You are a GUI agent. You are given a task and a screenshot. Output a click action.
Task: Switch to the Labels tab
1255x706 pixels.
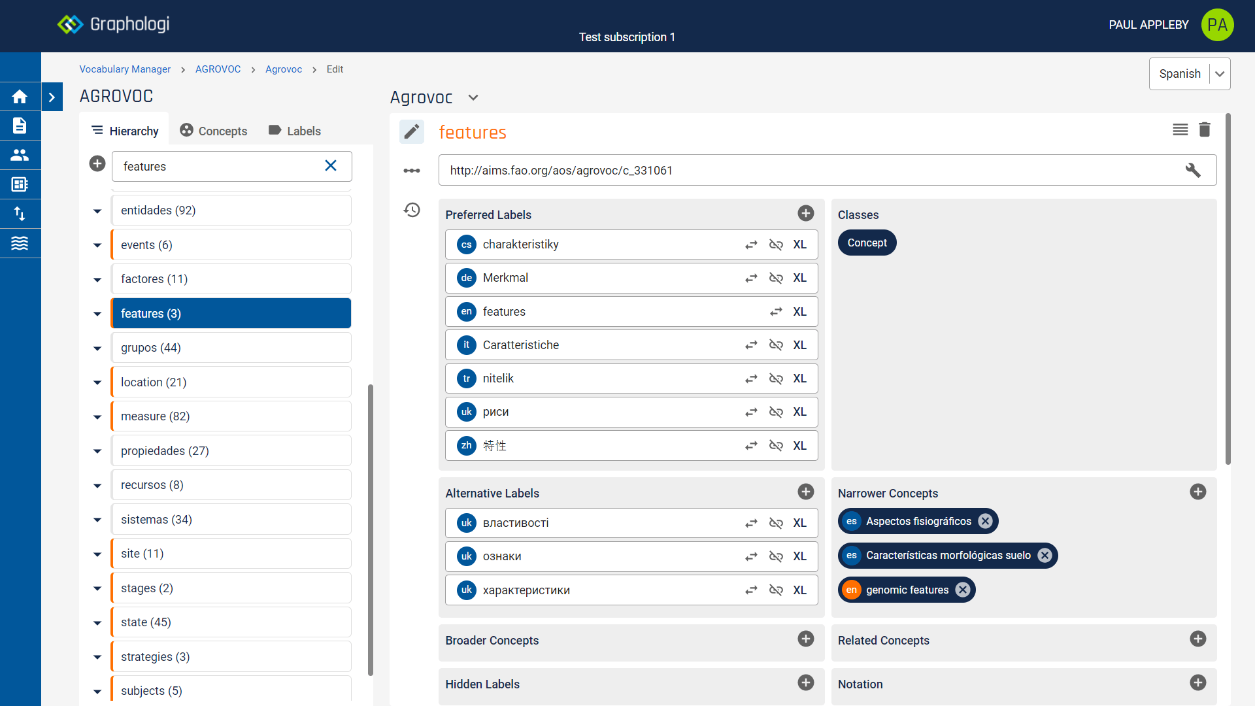295,131
